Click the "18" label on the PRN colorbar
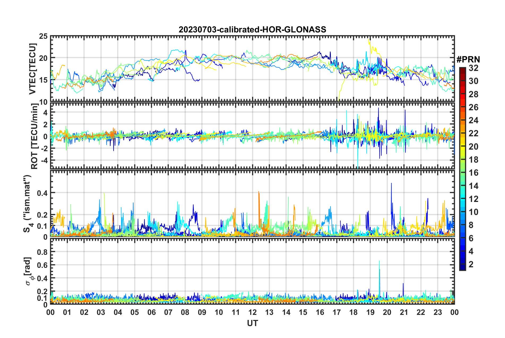 [x=473, y=160]
